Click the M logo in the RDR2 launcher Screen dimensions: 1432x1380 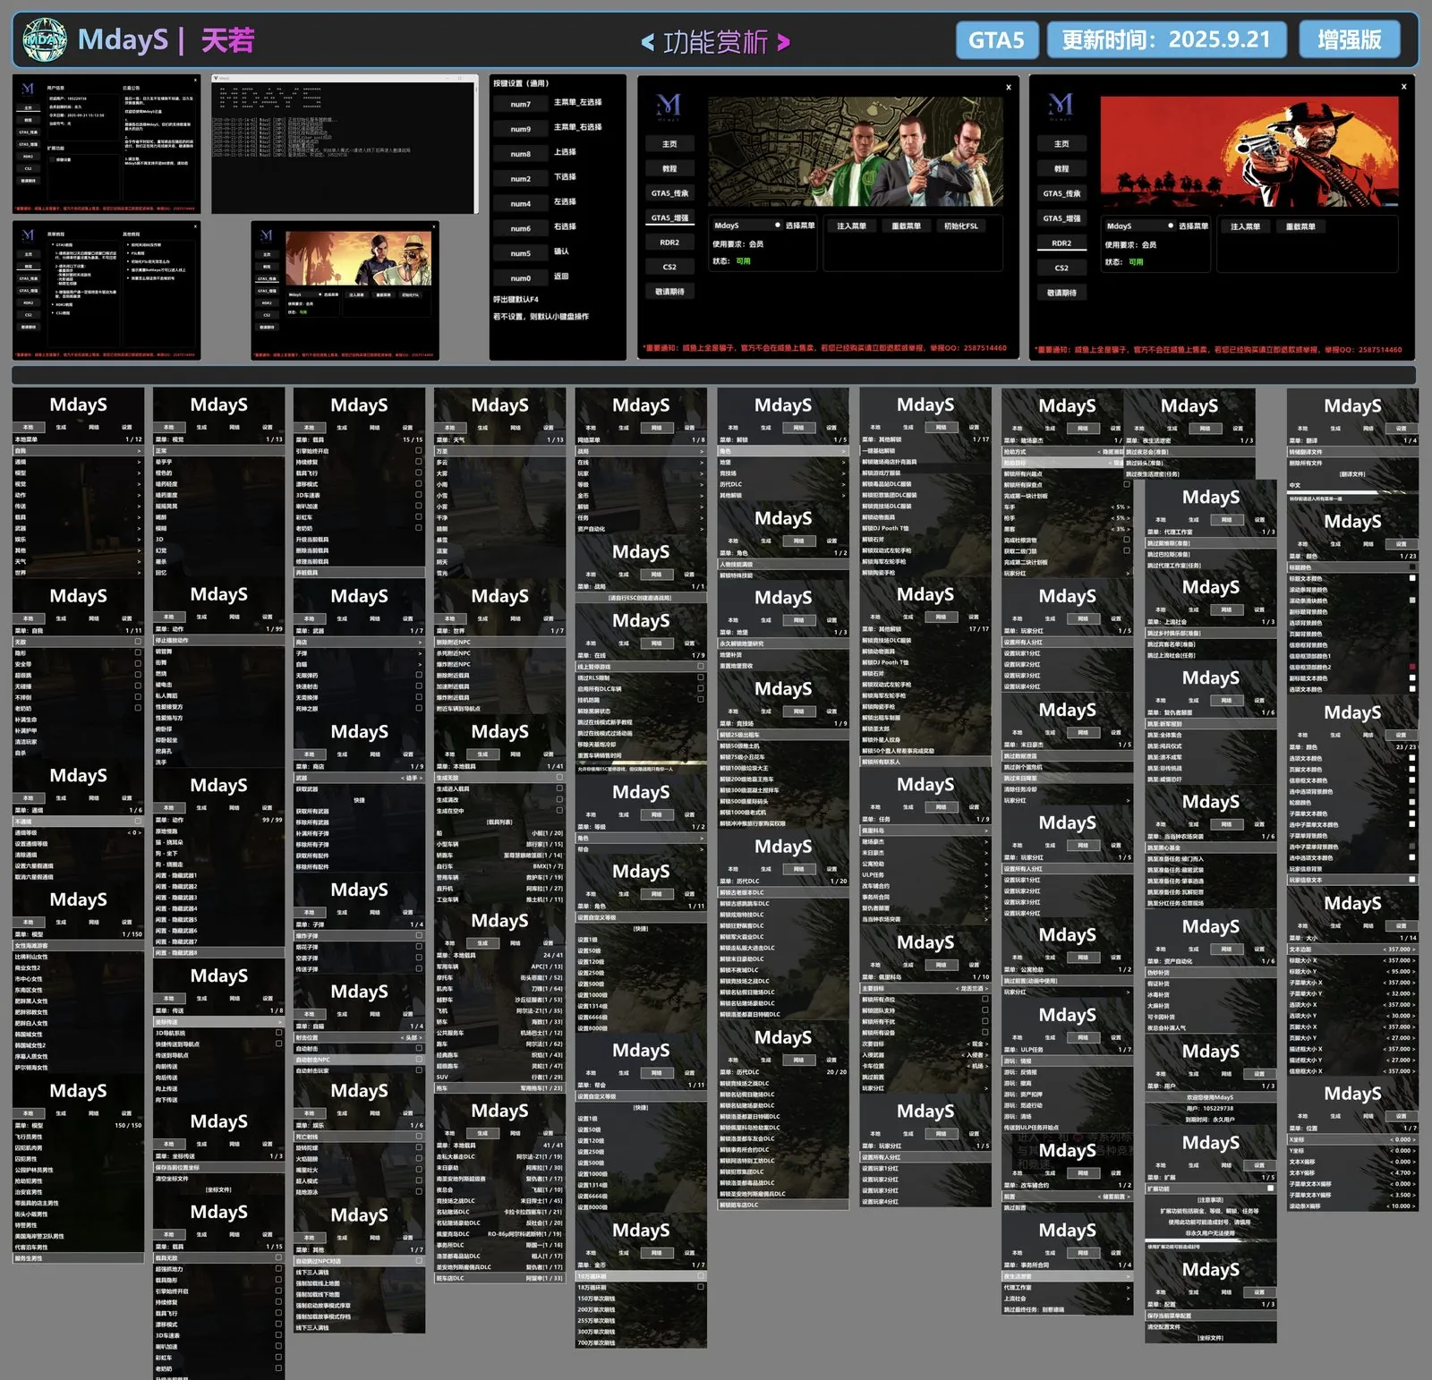click(1061, 106)
